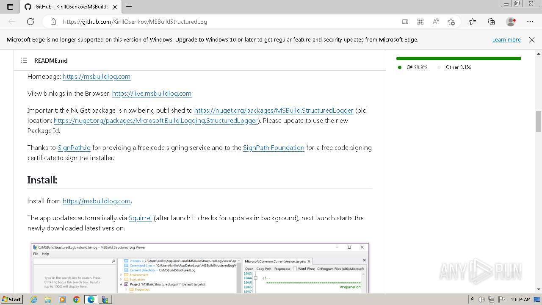Image resolution: width=542 pixels, height=305 pixels.
Task: Open the old Microsoft.Build.Logging.StructuredLogger link
Action: click(156, 120)
